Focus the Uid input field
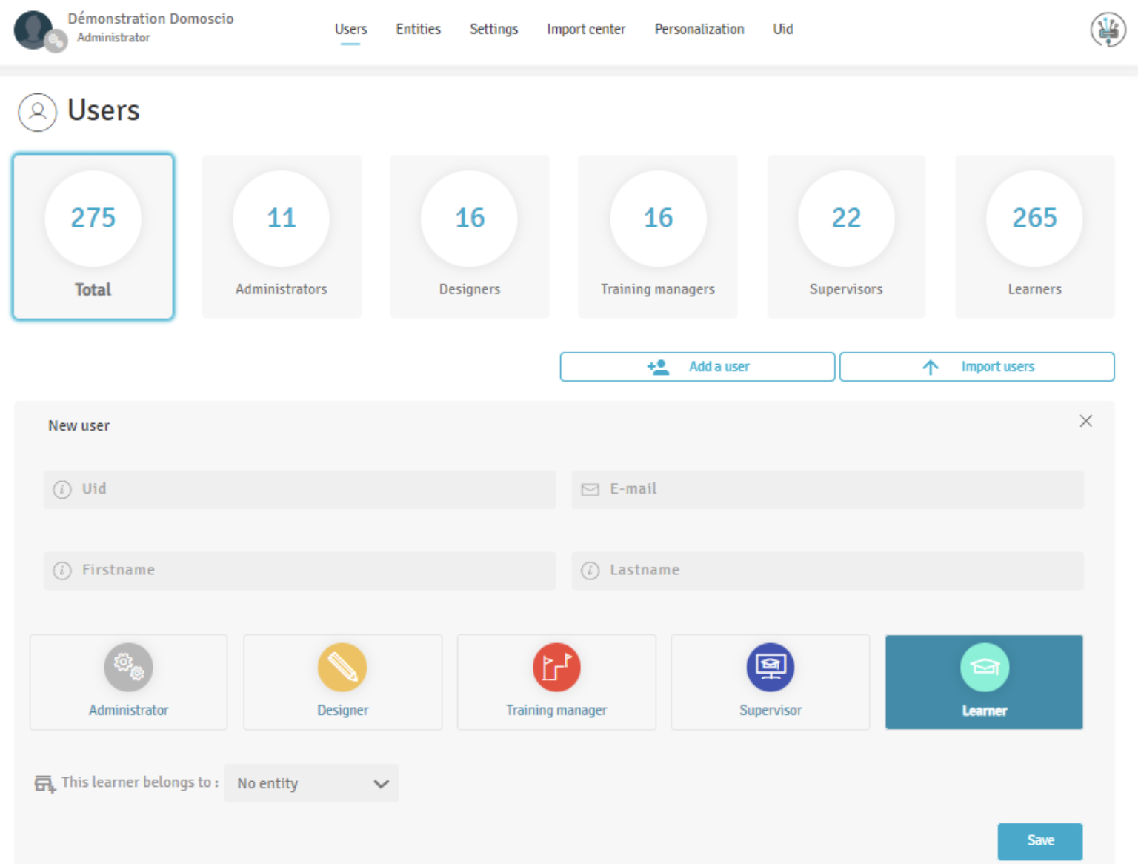 [x=299, y=489]
